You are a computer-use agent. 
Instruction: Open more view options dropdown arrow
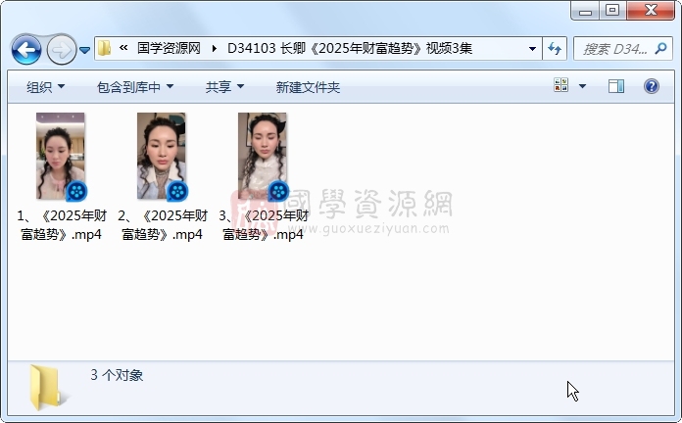pos(582,86)
